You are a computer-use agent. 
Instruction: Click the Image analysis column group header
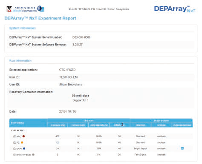(162, 121)
